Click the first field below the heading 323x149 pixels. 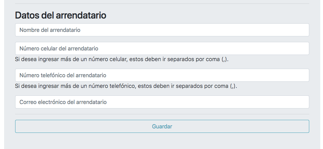tap(162, 30)
